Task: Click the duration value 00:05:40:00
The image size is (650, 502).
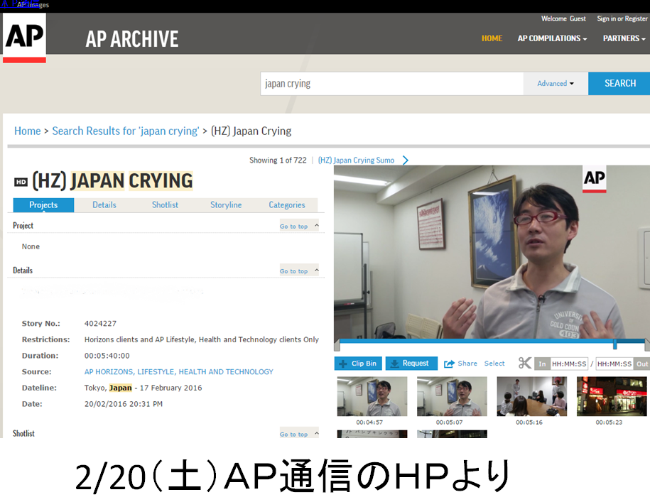Action: [107, 356]
